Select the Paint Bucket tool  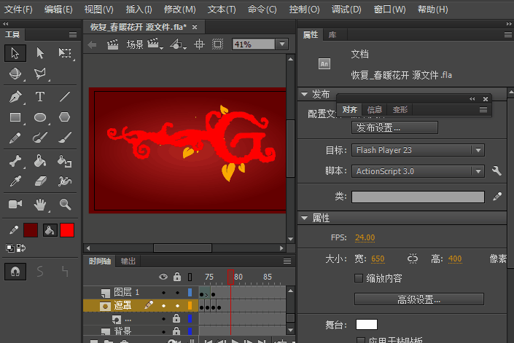click(x=40, y=162)
